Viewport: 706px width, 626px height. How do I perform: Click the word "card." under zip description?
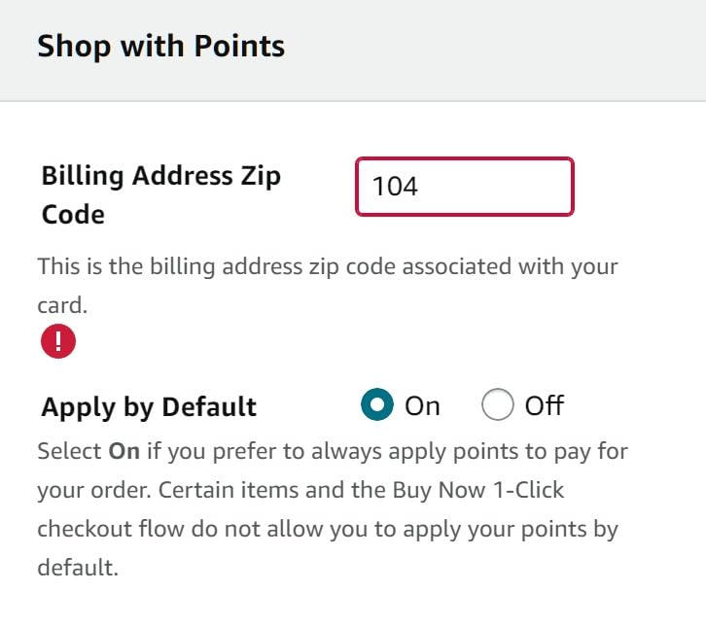pyautogui.click(x=62, y=304)
